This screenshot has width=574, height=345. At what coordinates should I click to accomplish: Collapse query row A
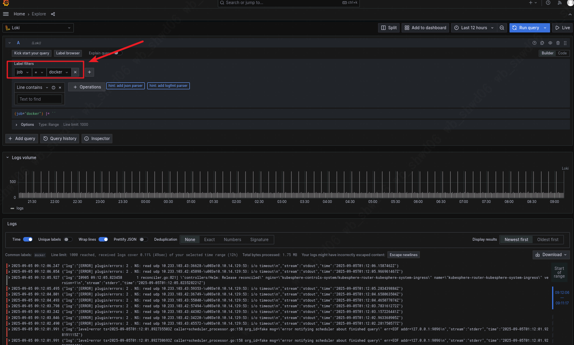click(x=10, y=43)
